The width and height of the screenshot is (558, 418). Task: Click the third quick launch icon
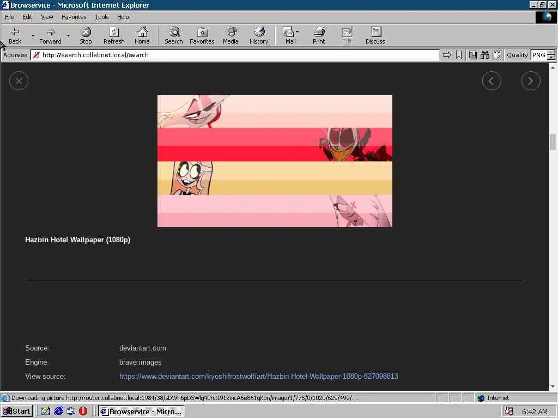point(71,411)
